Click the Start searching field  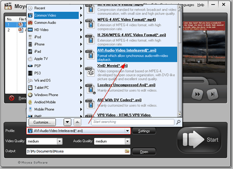[x=133, y=122]
